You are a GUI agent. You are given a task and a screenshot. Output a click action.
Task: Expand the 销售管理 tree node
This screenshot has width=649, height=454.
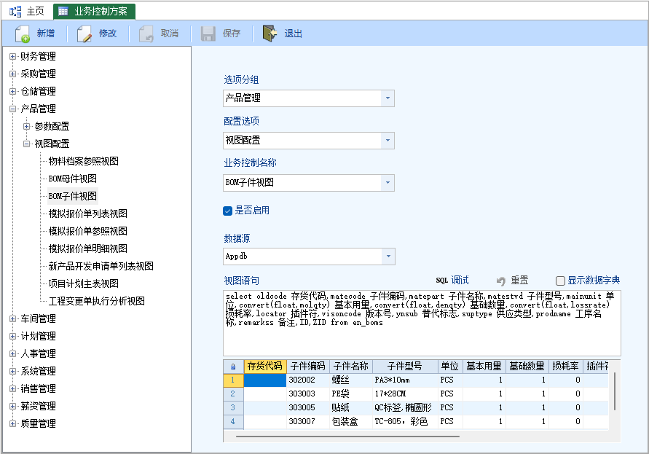[13, 388]
